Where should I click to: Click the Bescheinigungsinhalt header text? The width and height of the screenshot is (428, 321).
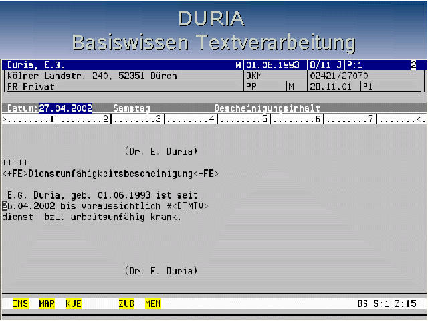click(x=267, y=108)
